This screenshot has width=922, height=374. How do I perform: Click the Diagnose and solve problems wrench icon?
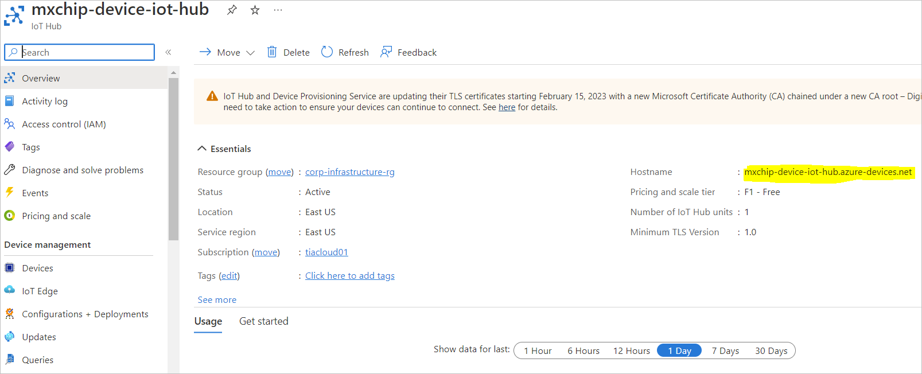pos(10,170)
